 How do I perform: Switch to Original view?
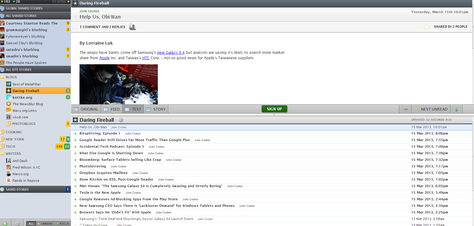(86, 109)
